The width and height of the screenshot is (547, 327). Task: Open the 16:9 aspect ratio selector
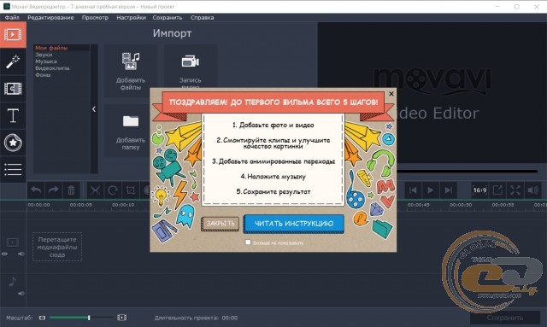pyautogui.click(x=479, y=190)
